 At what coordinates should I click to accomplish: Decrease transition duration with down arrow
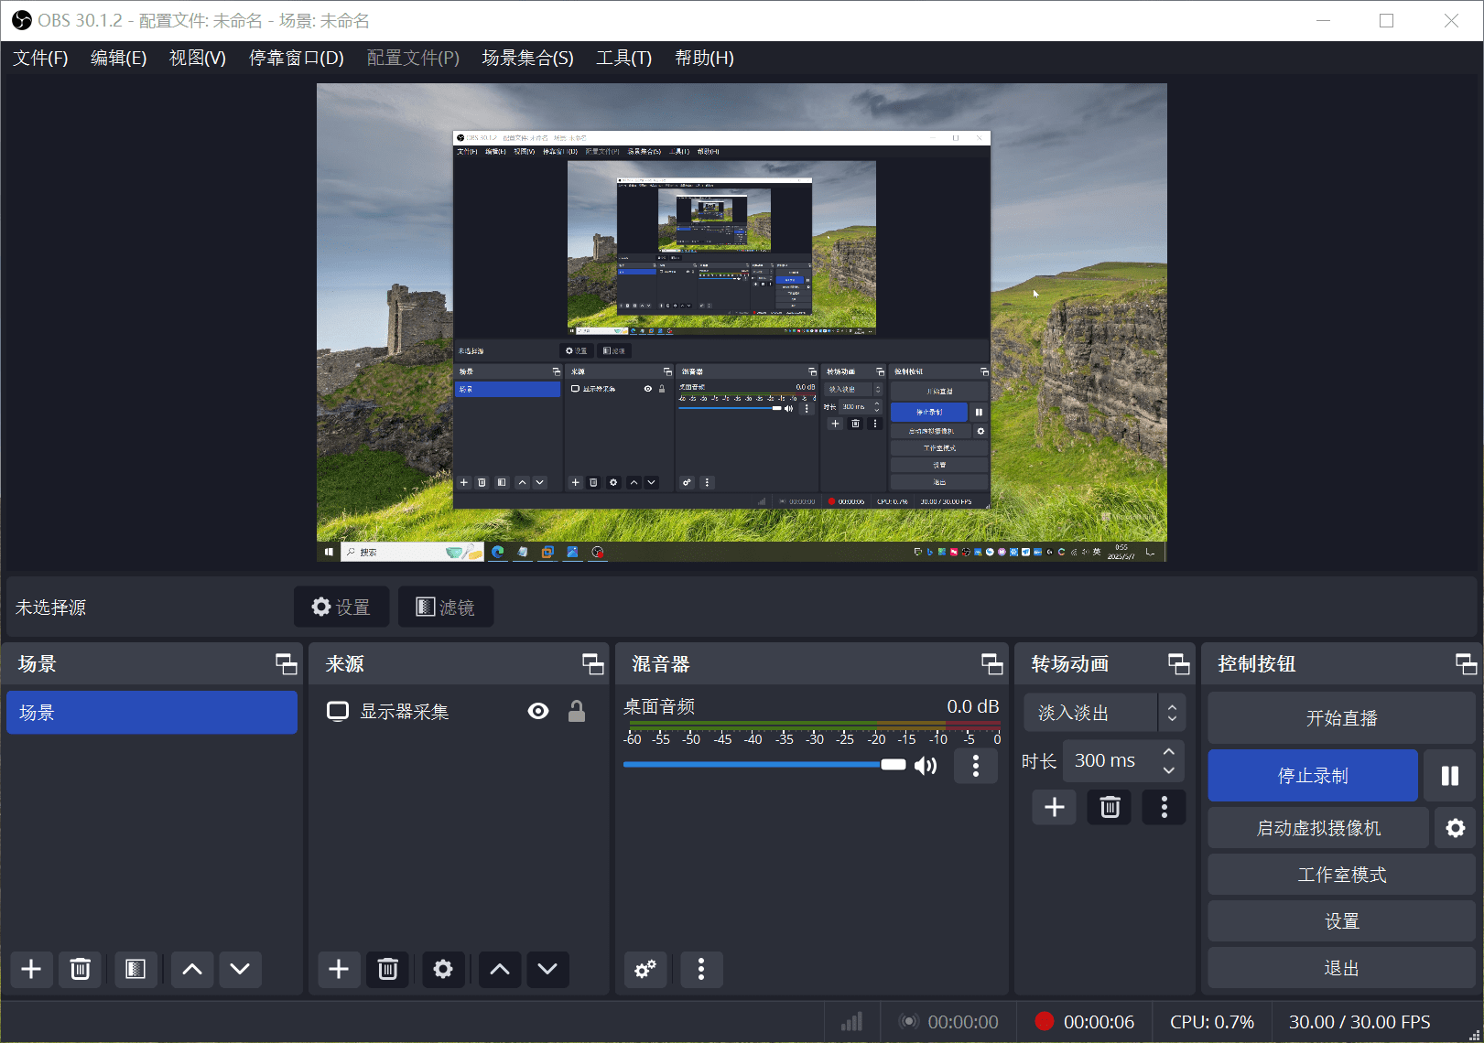tap(1169, 770)
